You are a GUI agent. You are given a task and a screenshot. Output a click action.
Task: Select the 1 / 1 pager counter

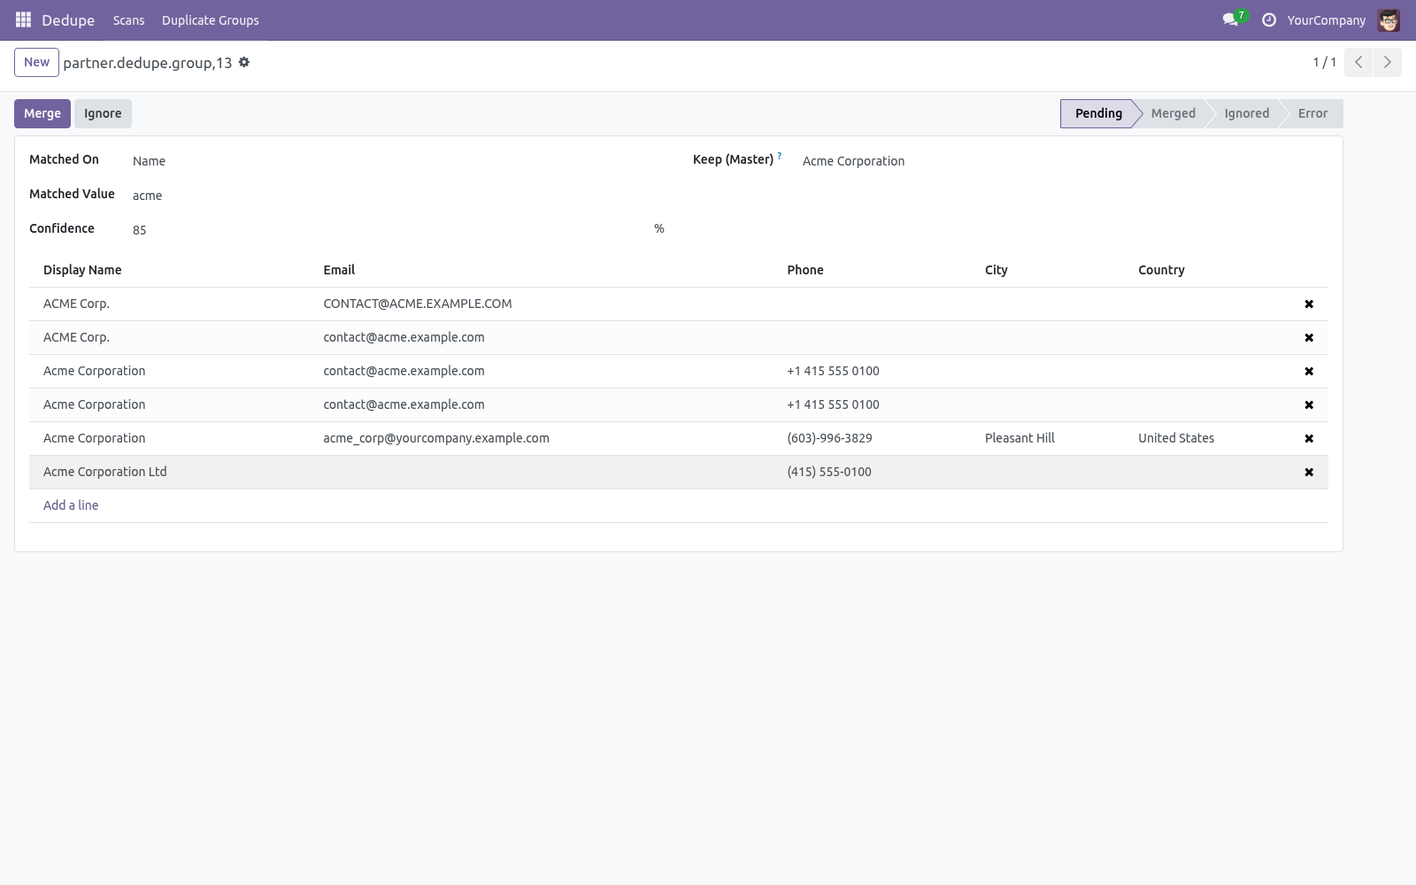point(1324,62)
